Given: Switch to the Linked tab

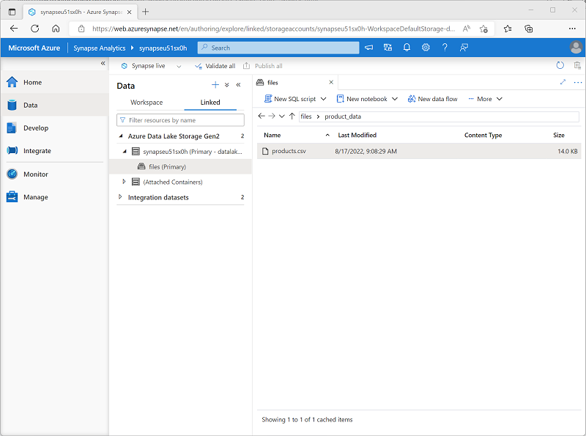Looking at the screenshot, I should click(210, 103).
